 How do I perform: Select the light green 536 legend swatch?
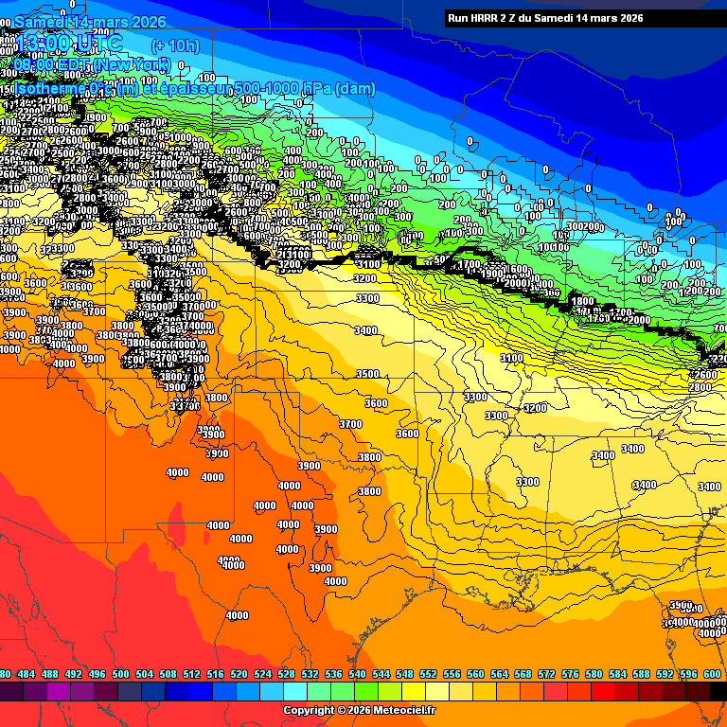[343, 692]
